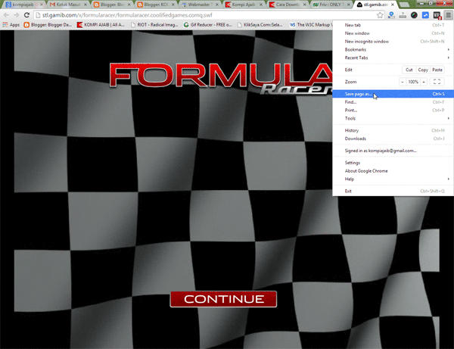Click Signed in as kompiajaib@gmail.com
The height and width of the screenshot is (349, 454).
coord(393,151)
